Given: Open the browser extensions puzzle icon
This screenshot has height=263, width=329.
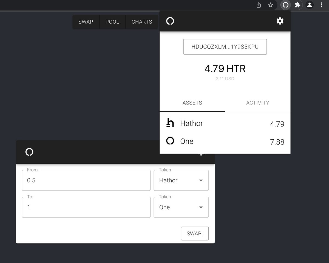Looking at the screenshot, I should pyautogui.click(x=297, y=5).
